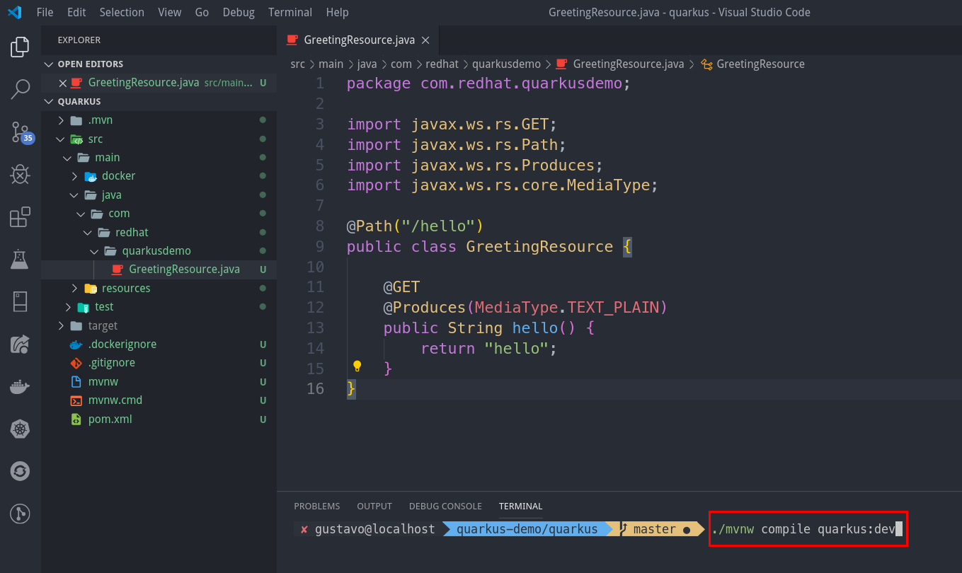Viewport: 962px width, 573px height.
Task: Close GreetingResource.java in Open Editors
Action: tap(63, 83)
